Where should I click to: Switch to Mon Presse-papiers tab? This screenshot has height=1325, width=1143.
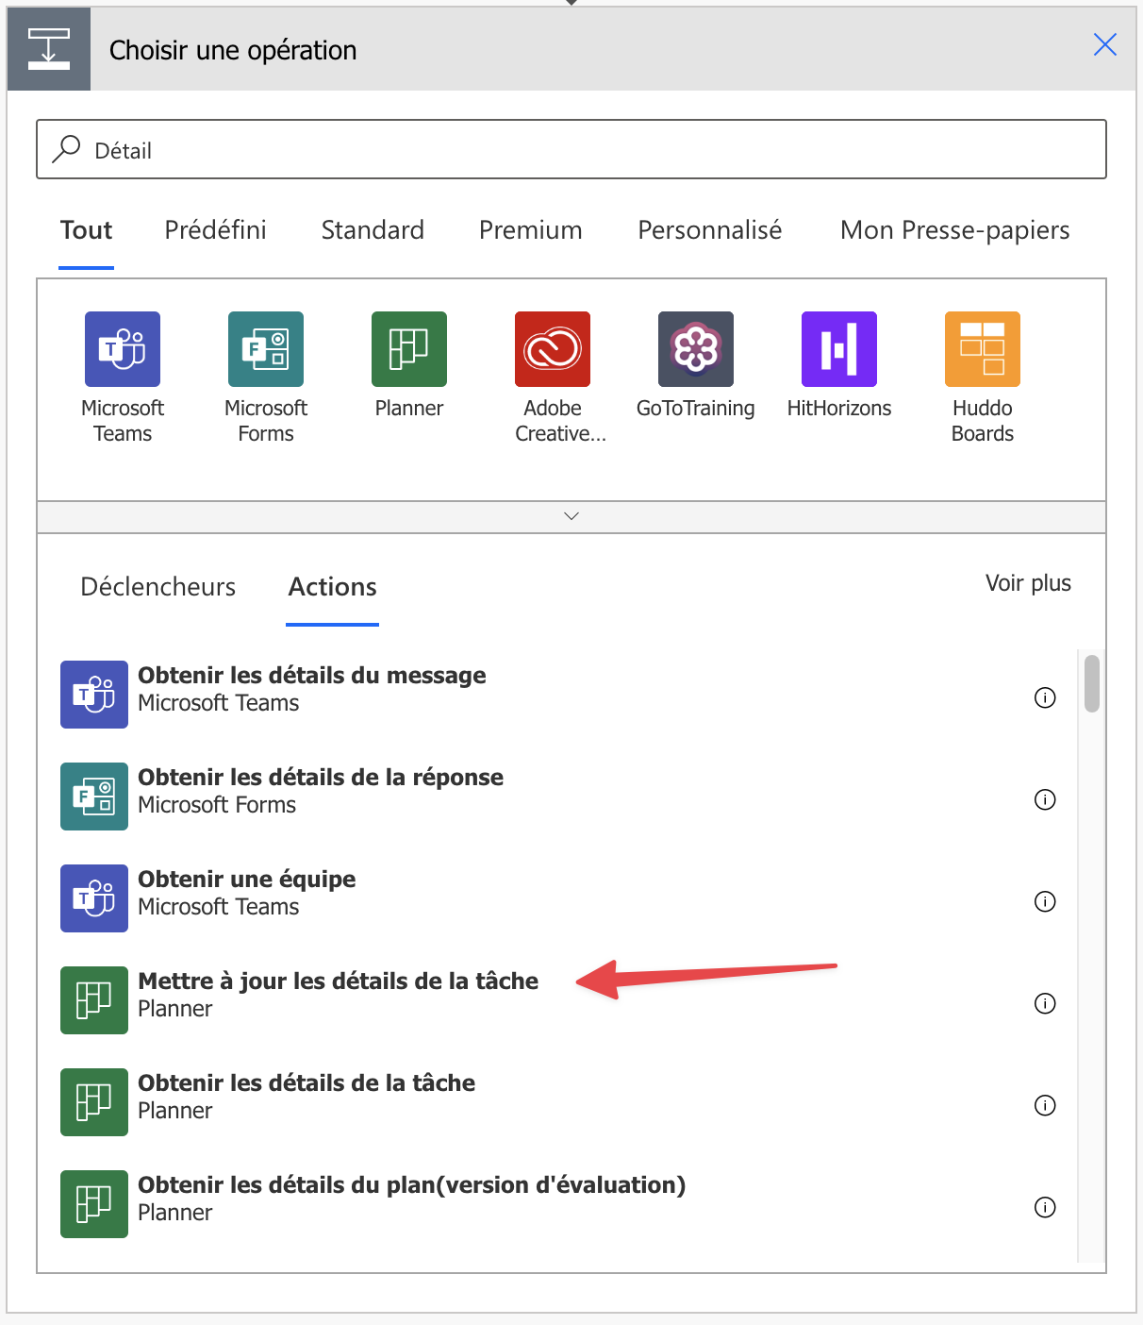pyautogui.click(x=954, y=230)
